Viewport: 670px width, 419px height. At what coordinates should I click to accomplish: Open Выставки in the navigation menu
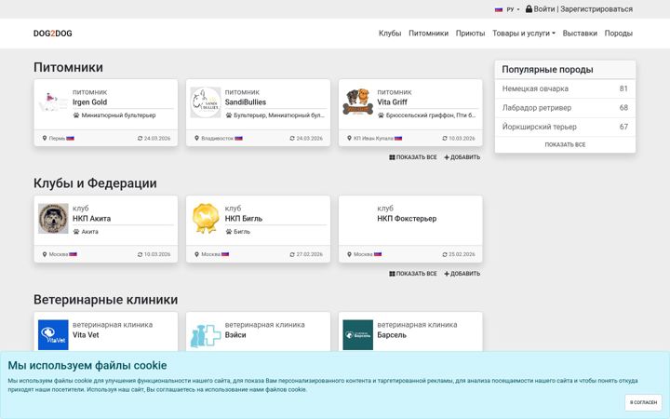coord(580,34)
